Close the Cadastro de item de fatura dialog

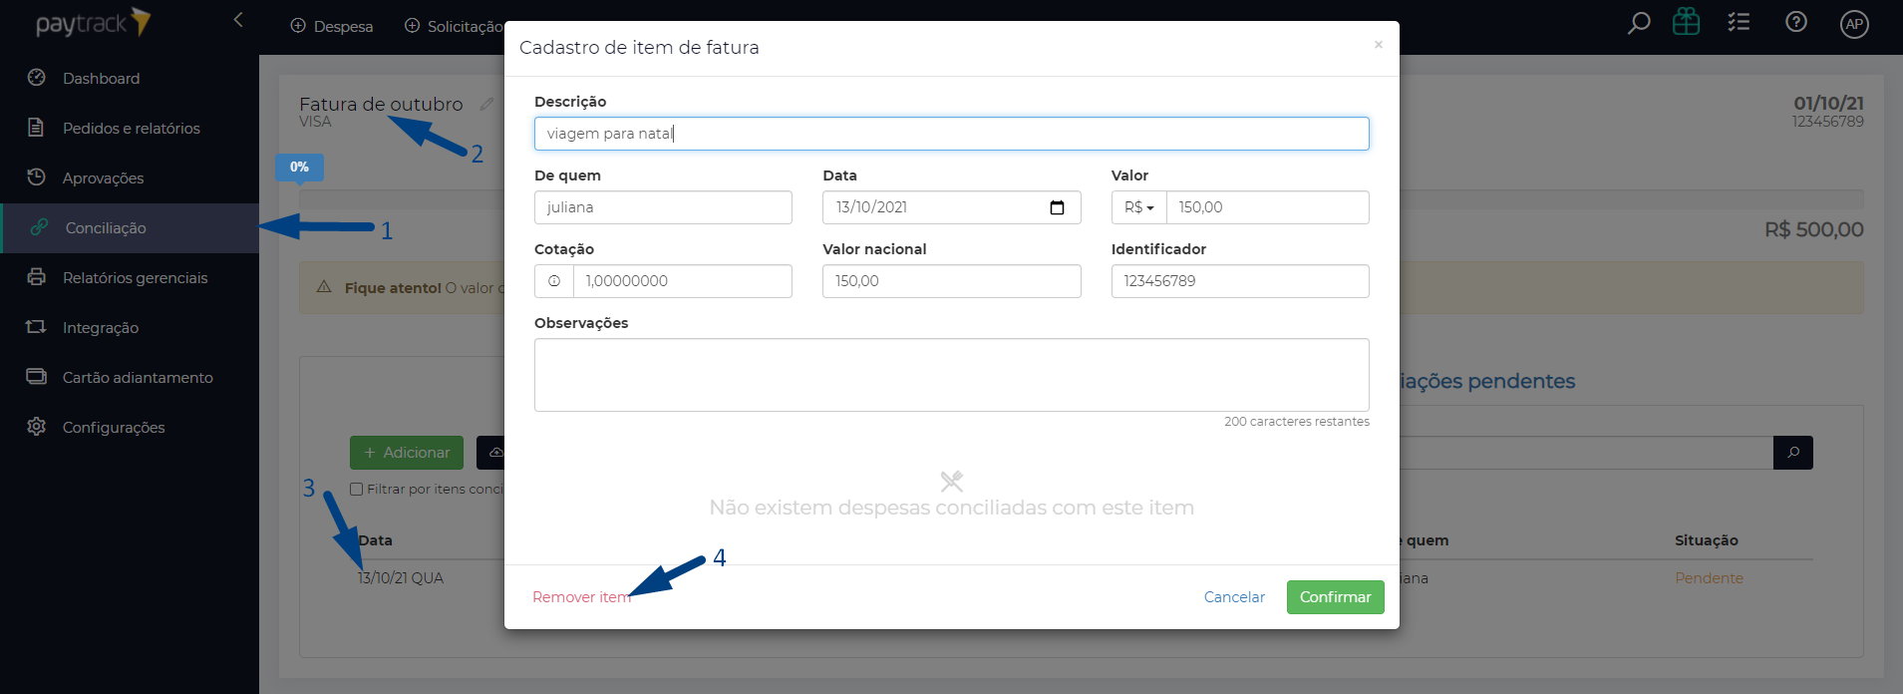(1378, 45)
